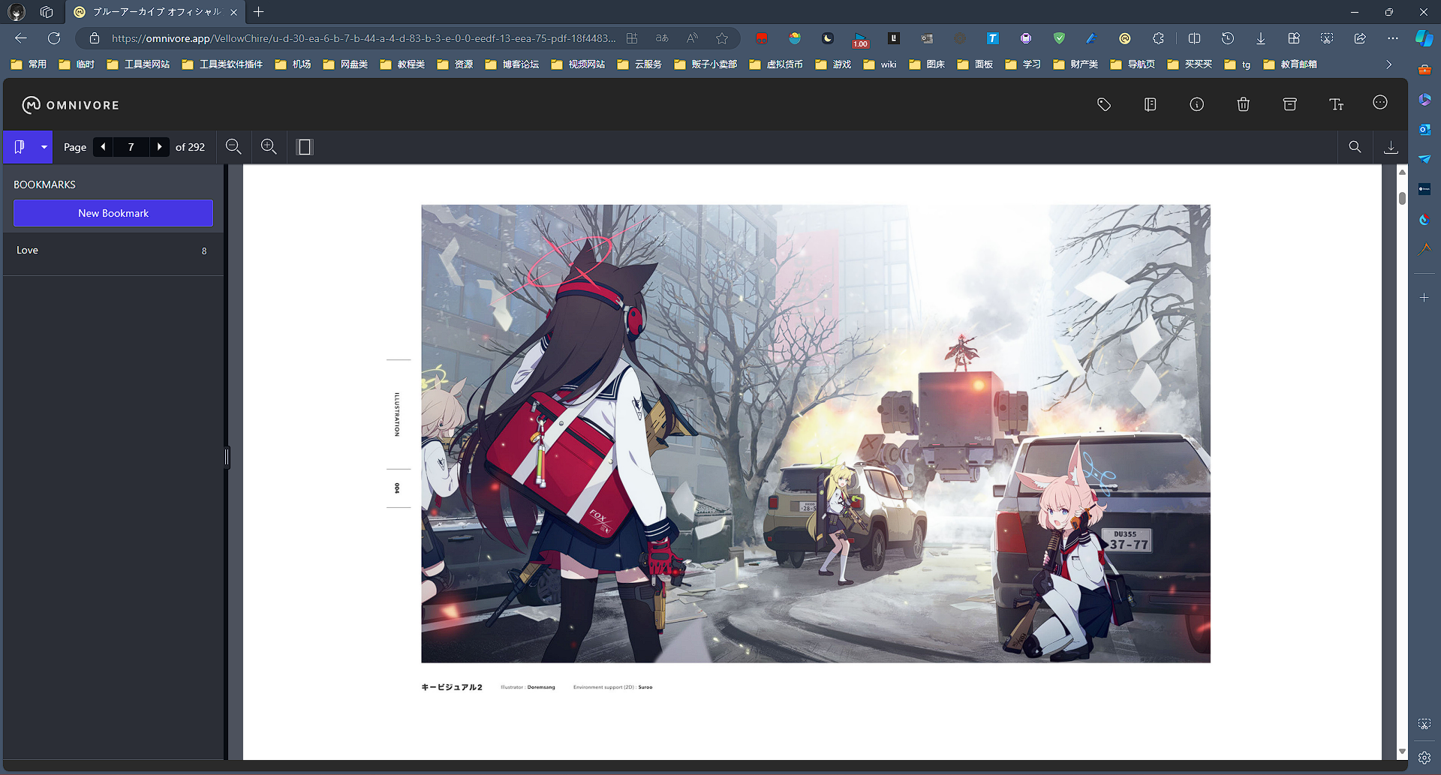Click the page number input field
The height and width of the screenshot is (775, 1441).
[131, 147]
